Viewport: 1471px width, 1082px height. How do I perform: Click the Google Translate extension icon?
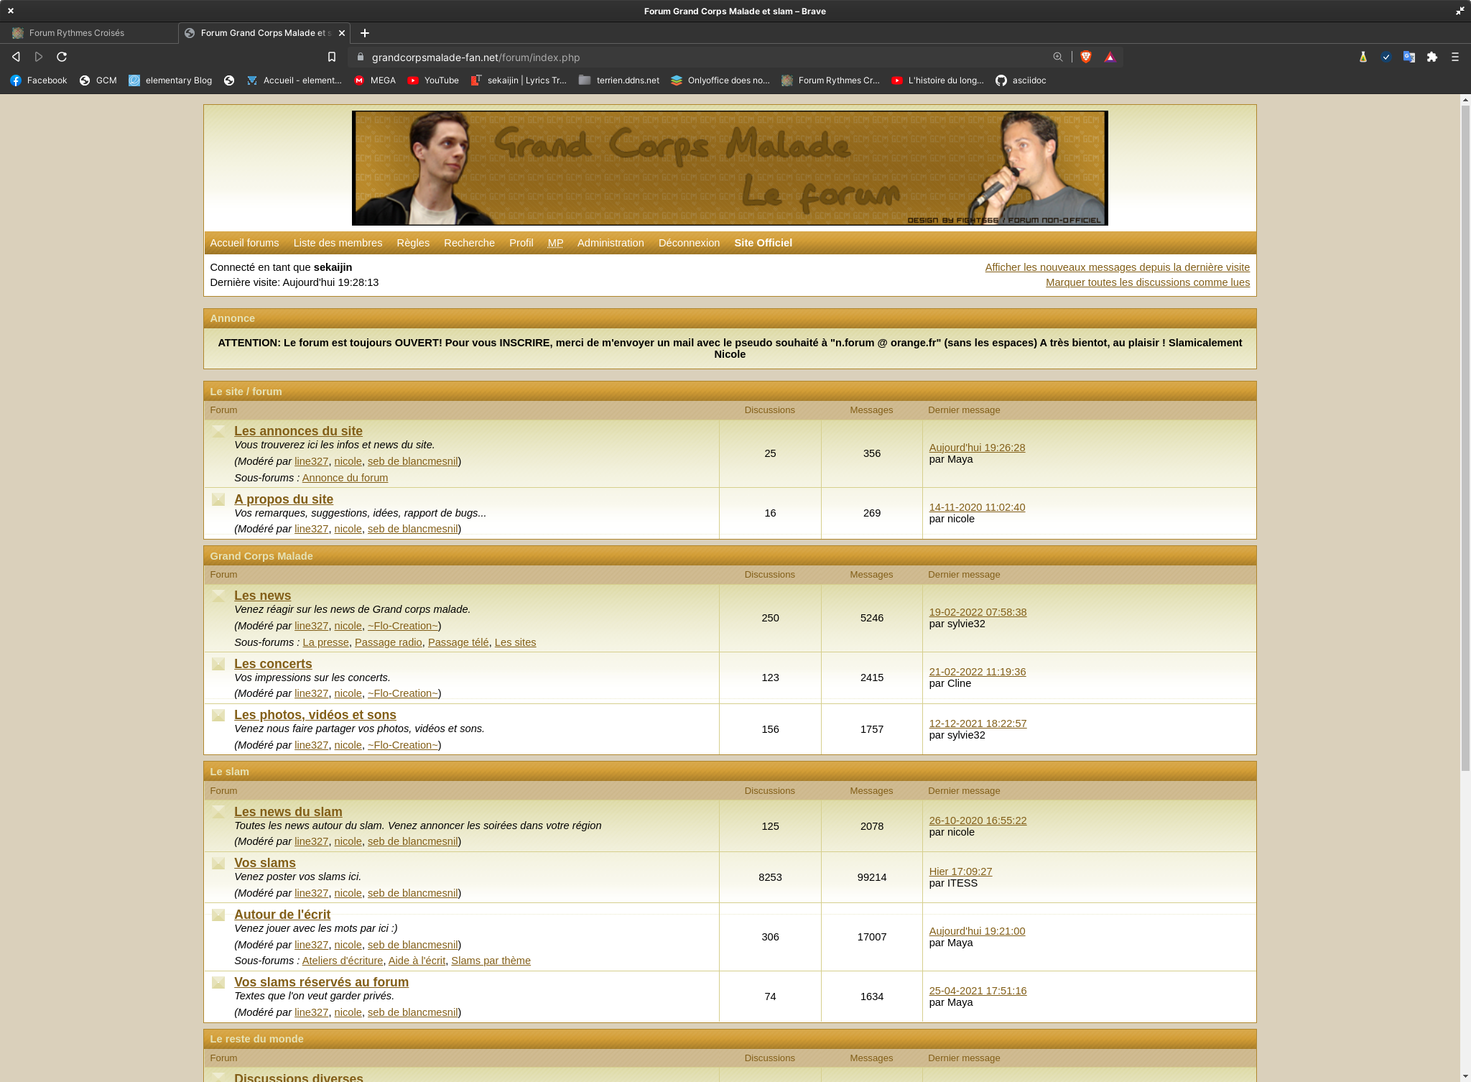(1409, 57)
